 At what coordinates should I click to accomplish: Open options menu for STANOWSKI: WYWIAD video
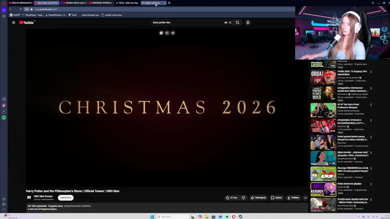(x=371, y=120)
